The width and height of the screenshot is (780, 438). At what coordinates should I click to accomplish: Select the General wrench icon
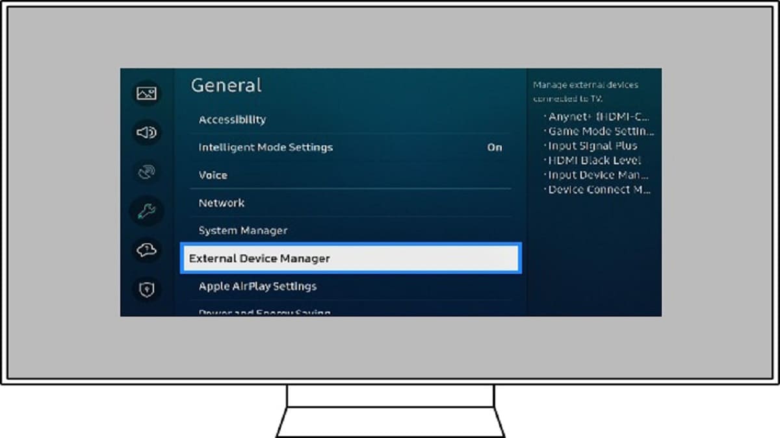point(146,211)
